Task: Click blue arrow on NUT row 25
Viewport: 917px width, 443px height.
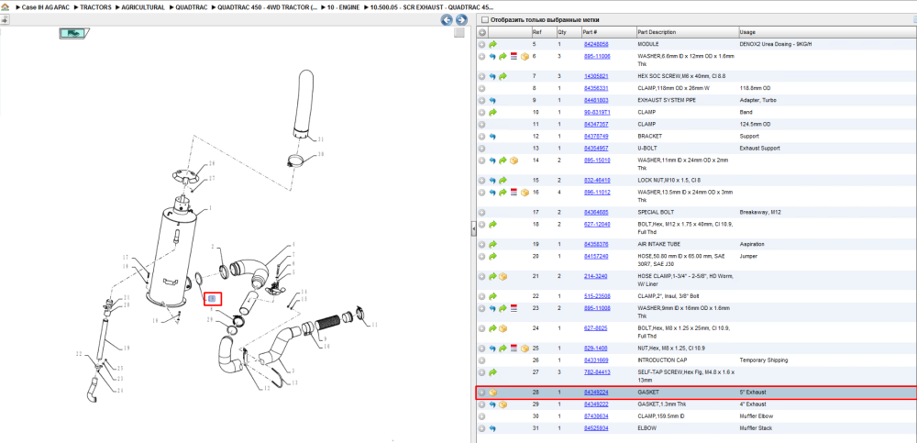Action: pyautogui.click(x=492, y=348)
